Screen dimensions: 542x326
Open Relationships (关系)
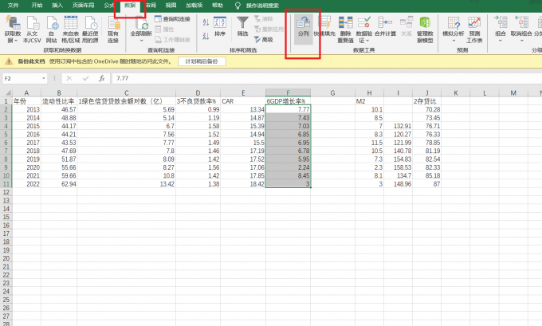[x=406, y=26]
